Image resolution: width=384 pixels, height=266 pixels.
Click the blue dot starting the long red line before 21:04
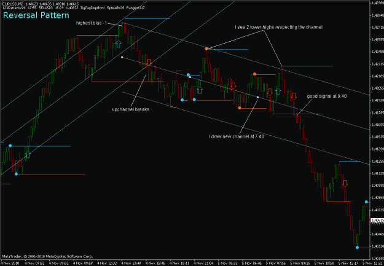[x=194, y=100]
